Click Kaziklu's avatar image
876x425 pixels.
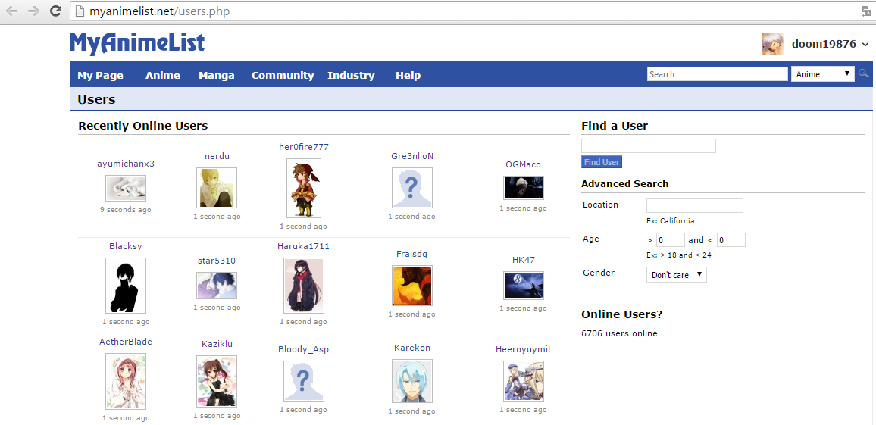tap(217, 381)
